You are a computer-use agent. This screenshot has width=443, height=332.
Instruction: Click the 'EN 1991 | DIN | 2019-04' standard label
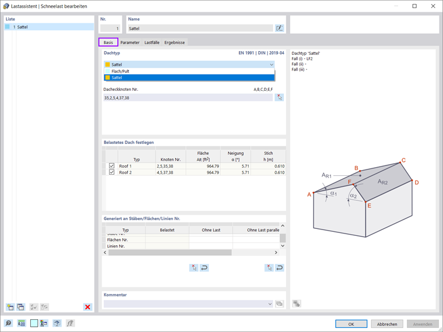(261, 53)
